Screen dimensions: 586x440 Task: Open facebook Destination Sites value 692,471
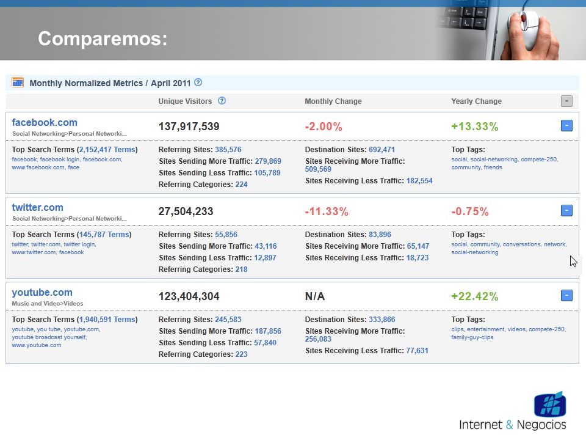click(x=382, y=150)
